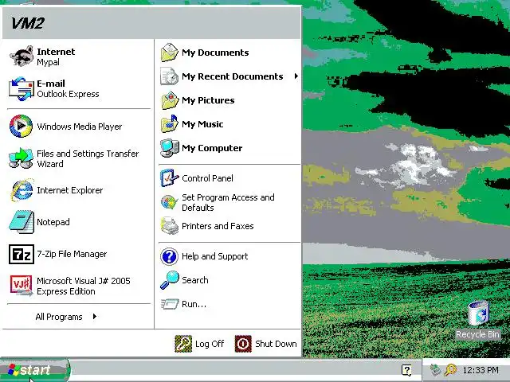Open Mypal Internet browser icon
Viewport: 510px width, 382px height.
(x=22, y=57)
